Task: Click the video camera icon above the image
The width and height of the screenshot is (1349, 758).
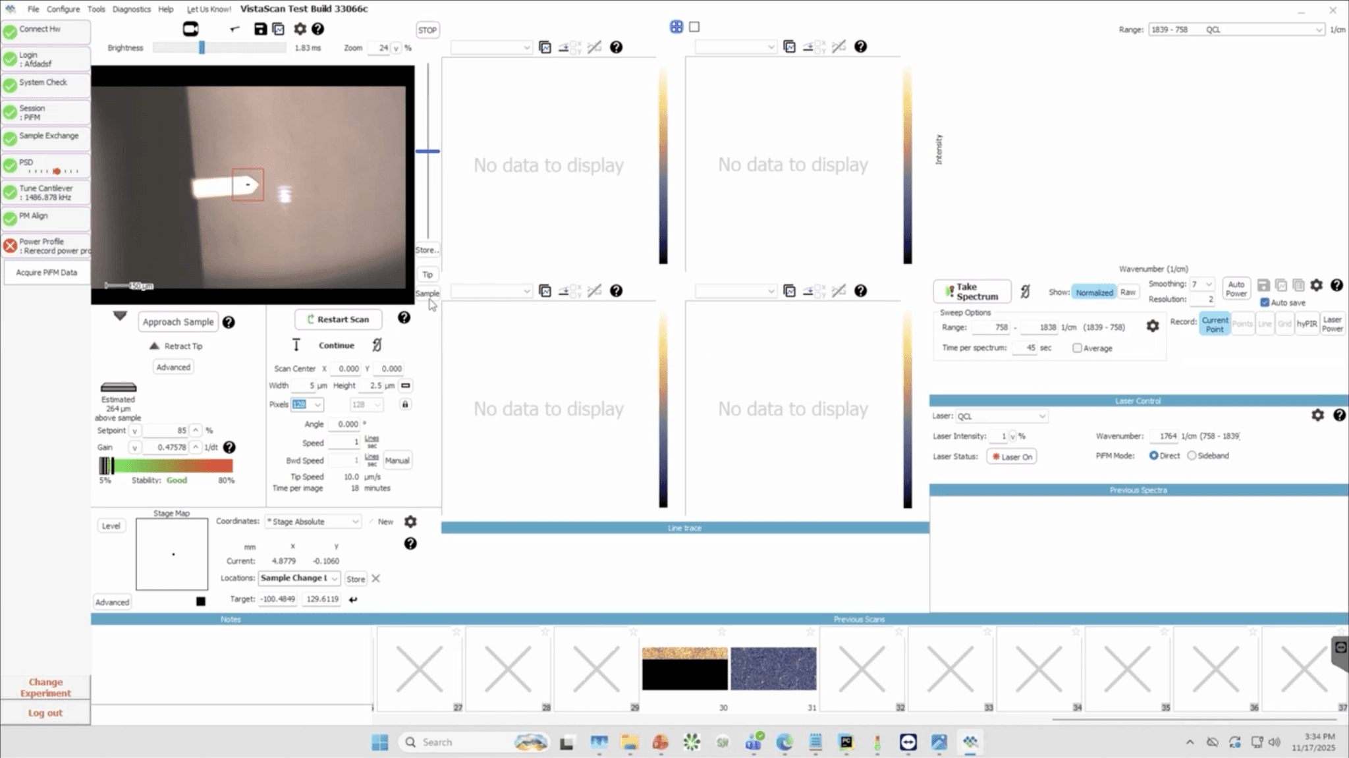Action: pyautogui.click(x=190, y=29)
